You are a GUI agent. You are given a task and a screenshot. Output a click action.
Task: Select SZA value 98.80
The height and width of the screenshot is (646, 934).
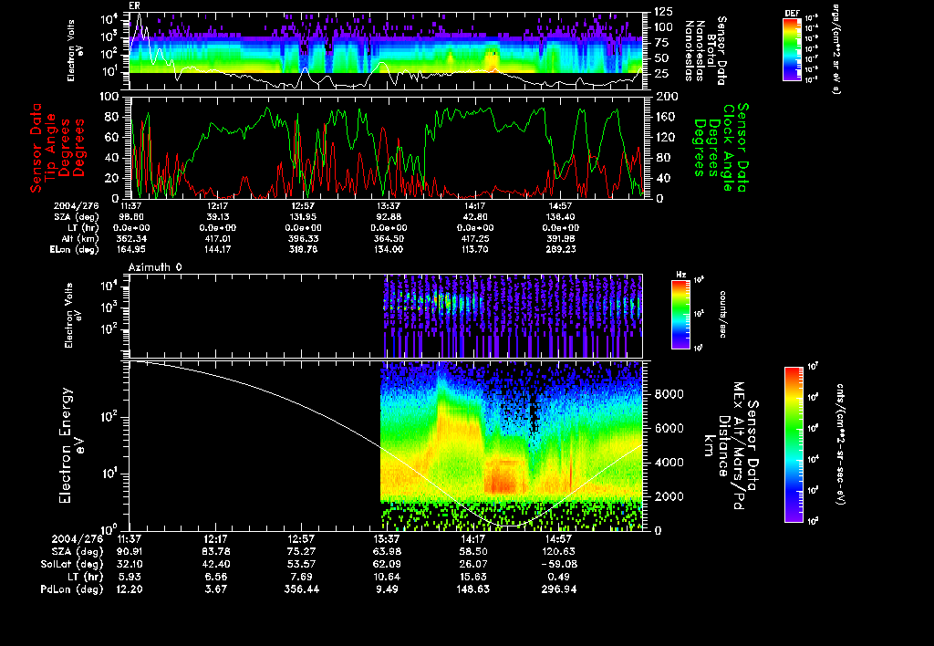(x=131, y=217)
